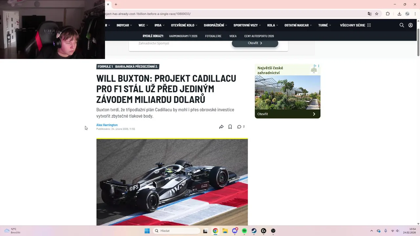Open the weather widget showing 12°C
The width and height of the screenshot is (420, 236).
[12, 231]
